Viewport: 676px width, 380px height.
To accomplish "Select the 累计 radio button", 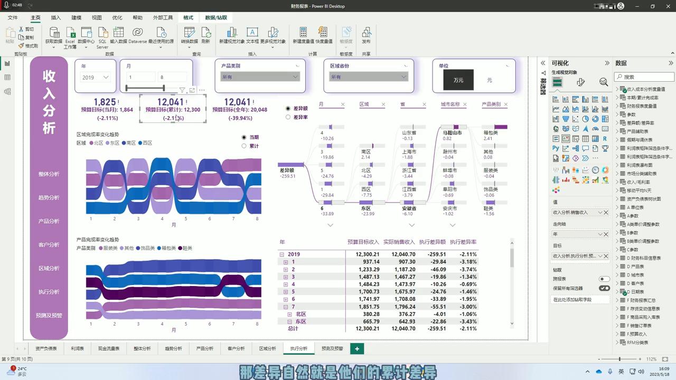I will click(244, 146).
